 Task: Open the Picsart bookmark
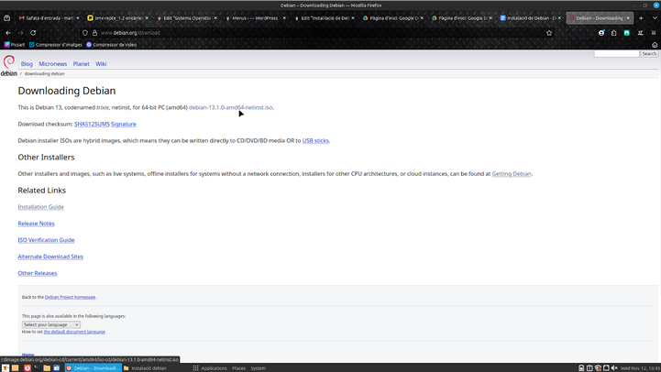[14, 45]
